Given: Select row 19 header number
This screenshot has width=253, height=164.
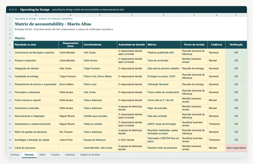Looking at the screenshot, I should point(10,148).
